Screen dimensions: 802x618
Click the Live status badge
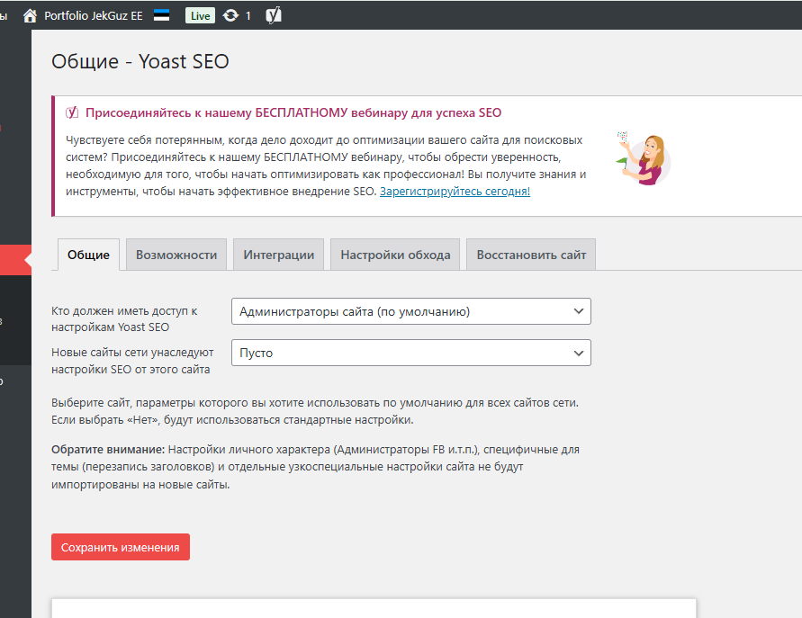[200, 16]
